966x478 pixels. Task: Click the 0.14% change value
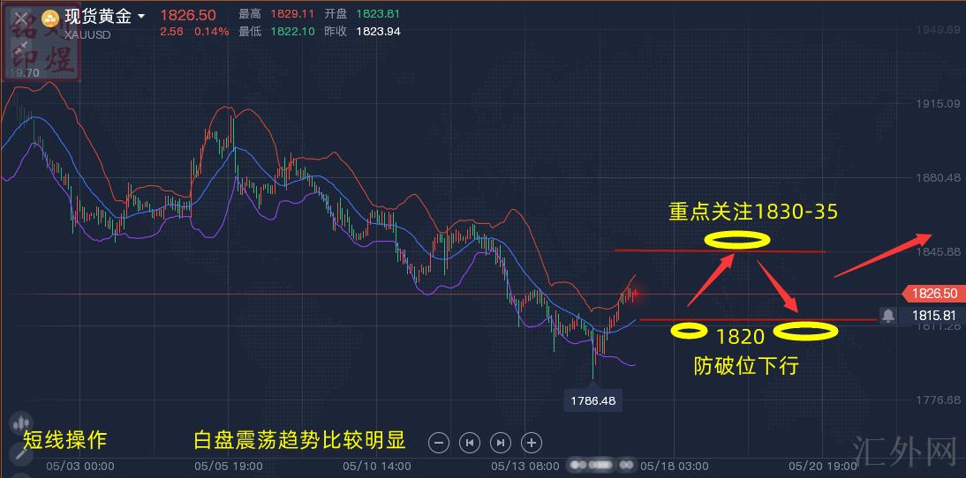coord(211,32)
